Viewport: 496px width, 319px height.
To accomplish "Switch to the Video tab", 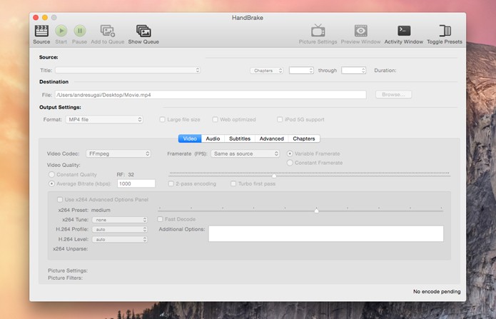I will (x=190, y=138).
